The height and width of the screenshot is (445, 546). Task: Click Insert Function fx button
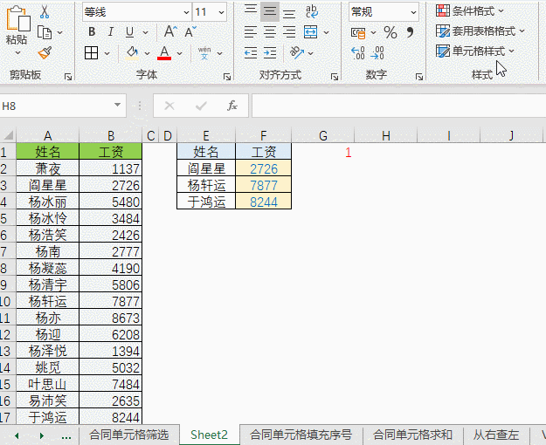pyautogui.click(x=232, y=106)
